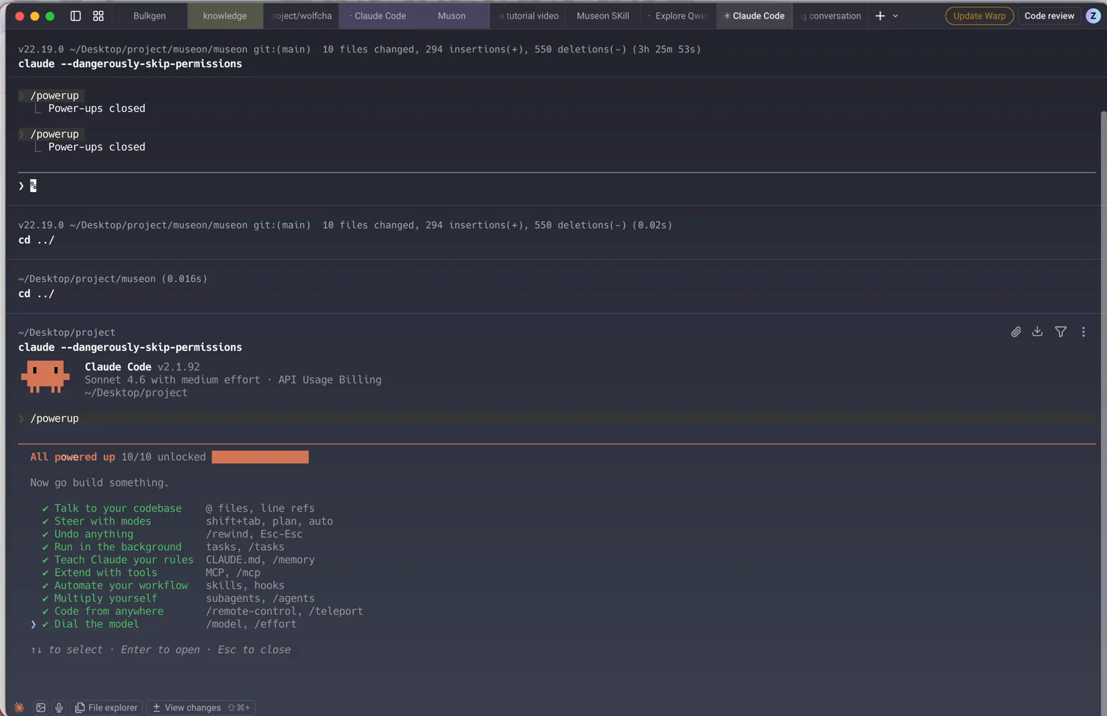
Task: Select the "Steer with modes" power-up
Action: pos(102,522)
